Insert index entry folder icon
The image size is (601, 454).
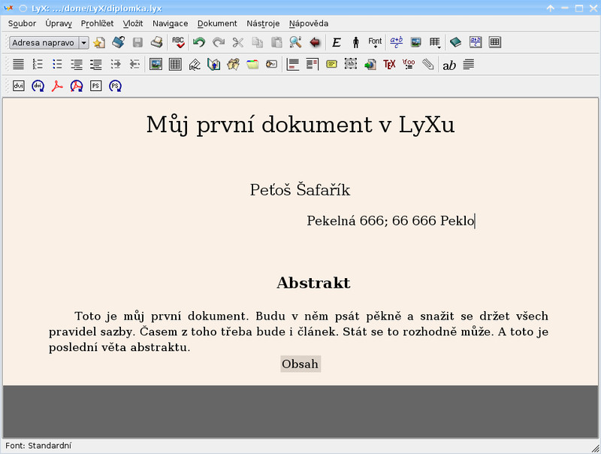tap(252, 64)
